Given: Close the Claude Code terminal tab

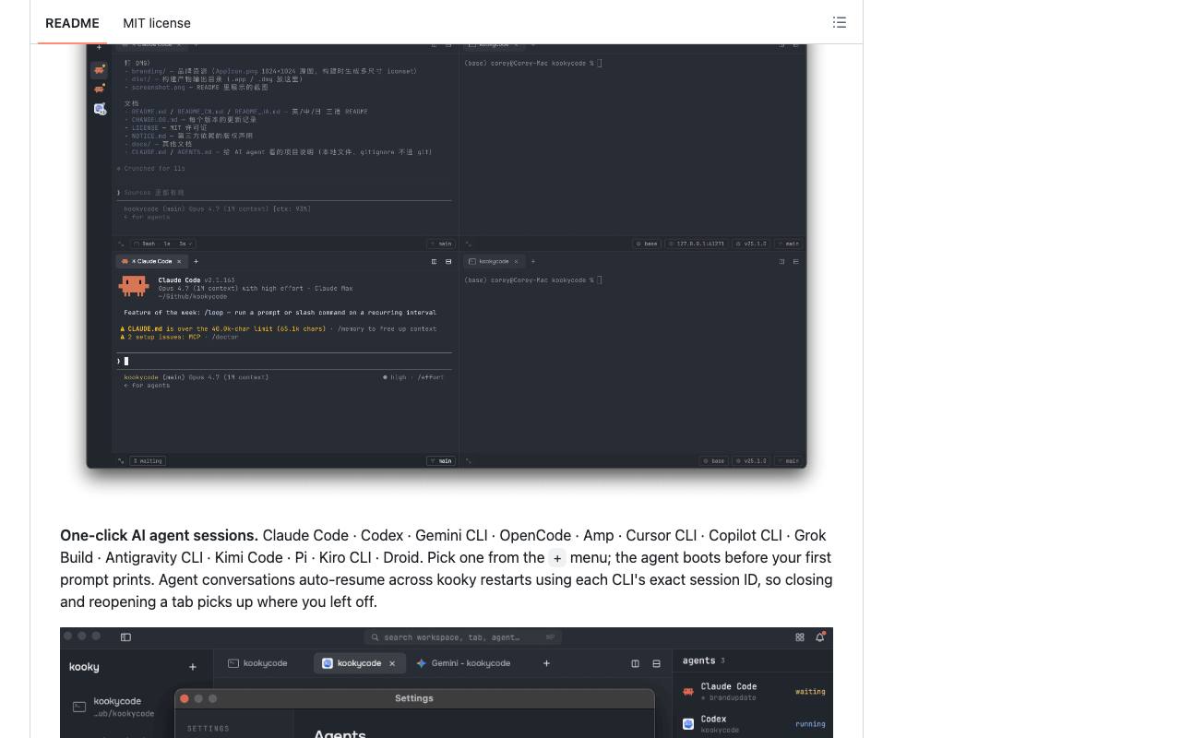Looking at the screenshot, I should (x=179, y=261).
